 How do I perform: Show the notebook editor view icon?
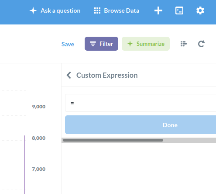184,44
